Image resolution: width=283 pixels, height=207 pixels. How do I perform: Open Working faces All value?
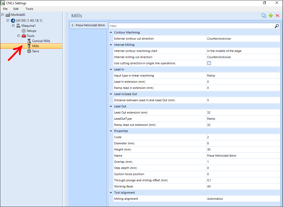coord(243,186)
